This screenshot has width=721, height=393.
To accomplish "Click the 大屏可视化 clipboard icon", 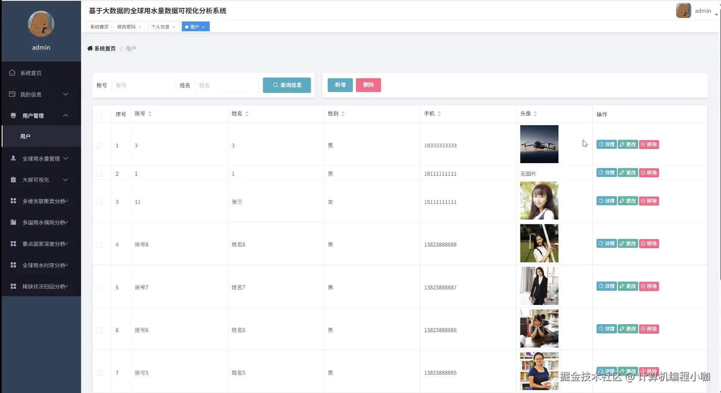I will pos(13,180).
